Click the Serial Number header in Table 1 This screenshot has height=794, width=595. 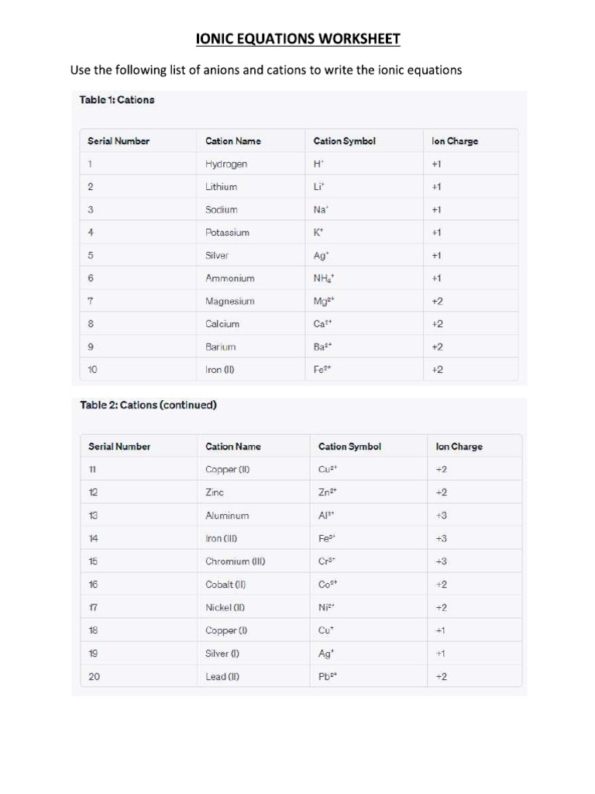(x=119, y=141)
